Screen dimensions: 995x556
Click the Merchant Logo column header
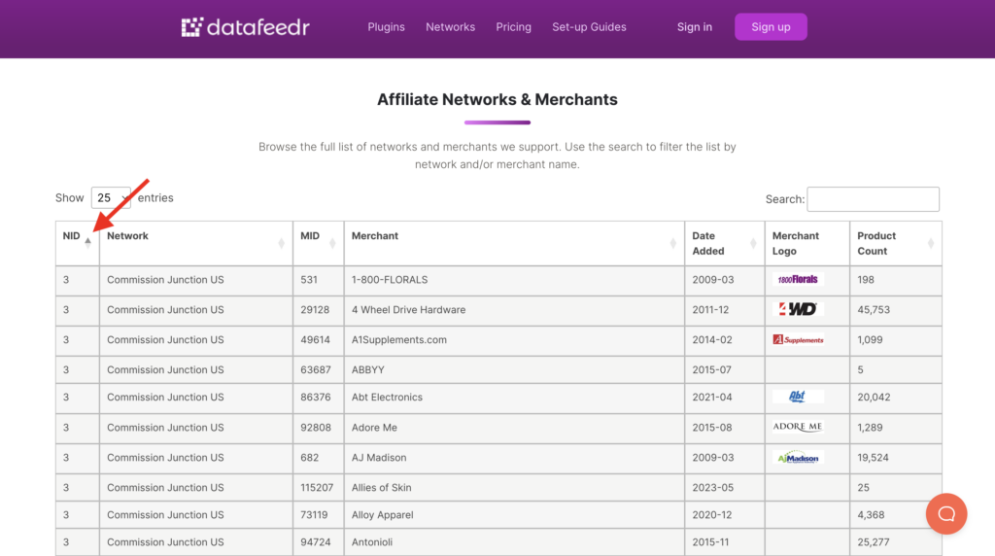coord(806,243)
